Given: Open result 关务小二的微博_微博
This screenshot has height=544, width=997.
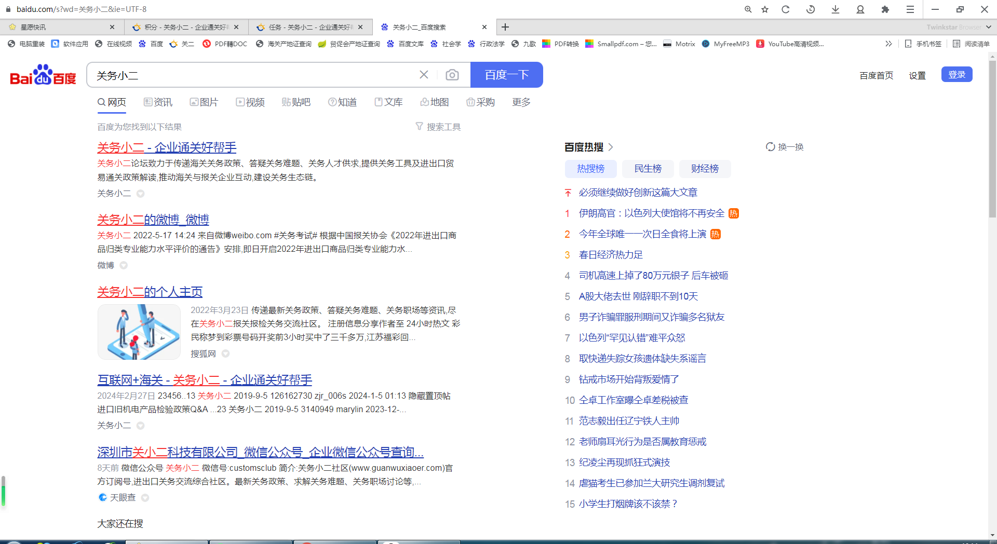Looking at the screenshot, I should point(153,220).
